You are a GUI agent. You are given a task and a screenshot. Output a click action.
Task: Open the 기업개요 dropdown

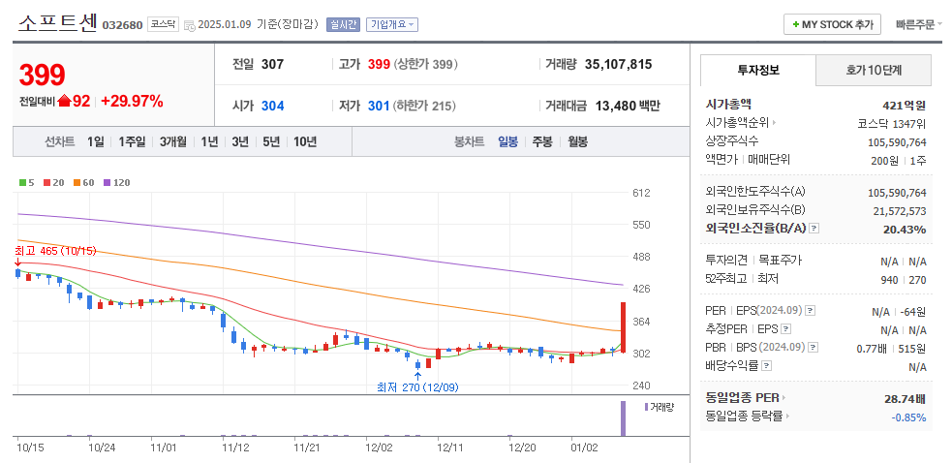tap(392, 25)
